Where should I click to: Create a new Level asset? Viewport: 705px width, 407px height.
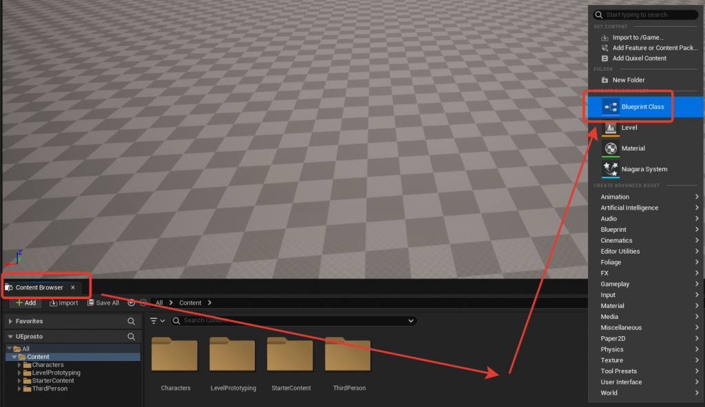645,128
